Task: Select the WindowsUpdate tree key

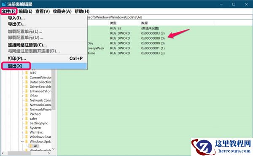Action: (40, 142)
